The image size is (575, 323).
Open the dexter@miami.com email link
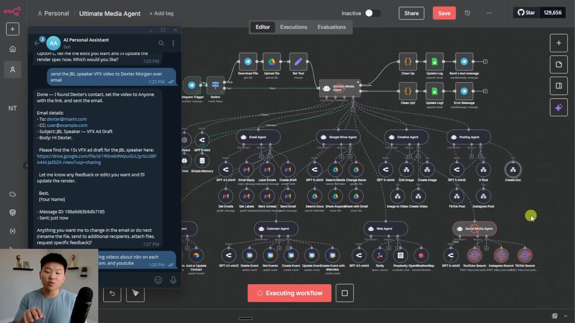coord(66,119)
